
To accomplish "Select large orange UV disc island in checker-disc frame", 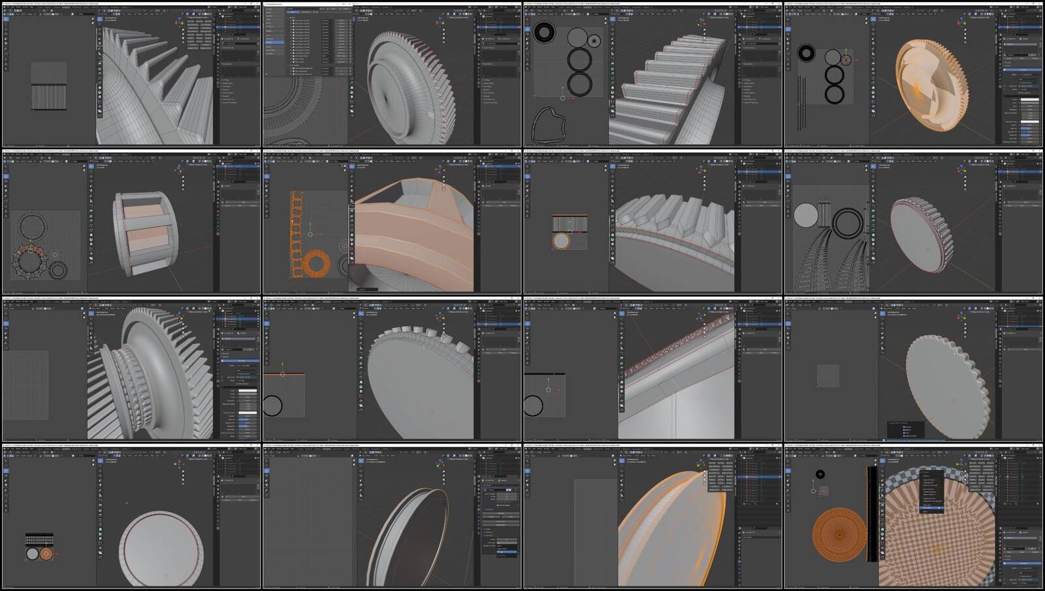I will click(839, 535).
